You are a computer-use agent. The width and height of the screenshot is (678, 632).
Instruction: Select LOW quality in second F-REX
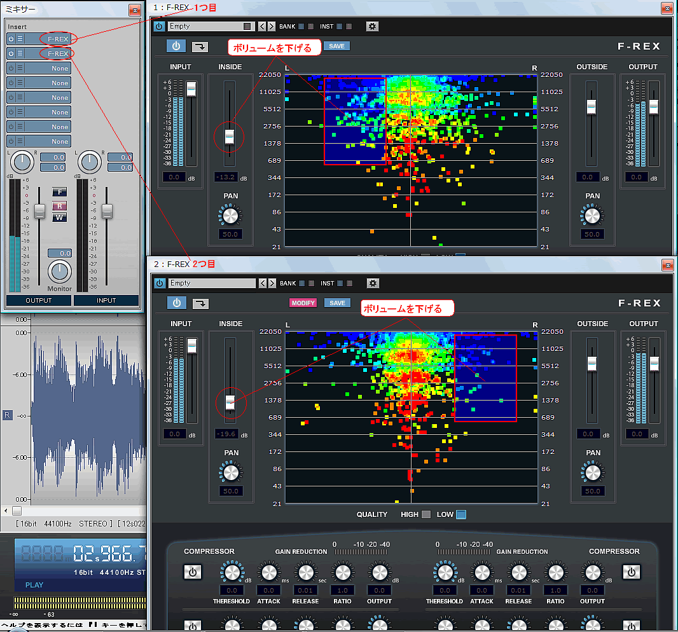(461, 514)
